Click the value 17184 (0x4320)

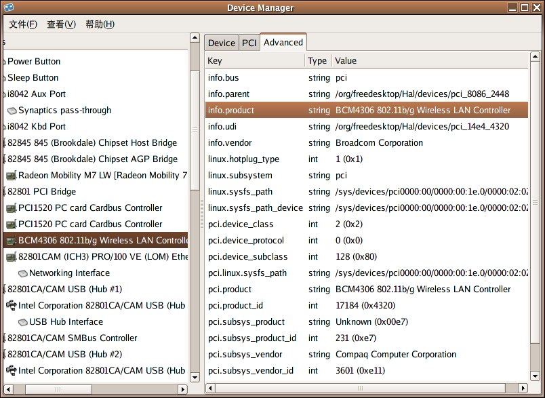click(x=365, y=306)
